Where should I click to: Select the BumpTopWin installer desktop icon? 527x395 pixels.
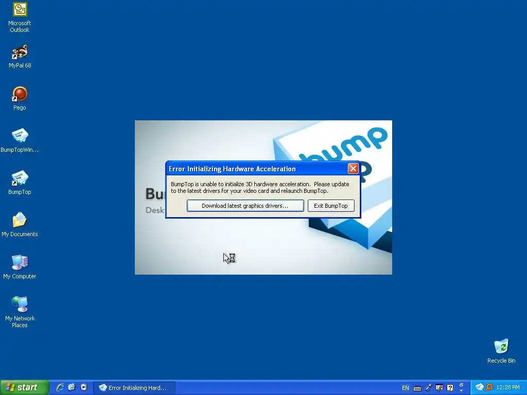[20, 140]
